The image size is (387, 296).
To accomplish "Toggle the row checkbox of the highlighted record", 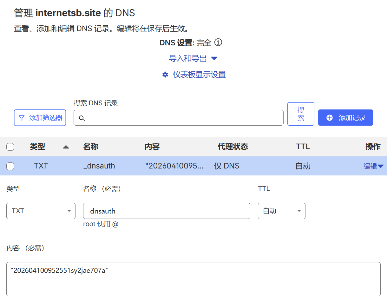I will pyautogui.click(x=10, y=166).
